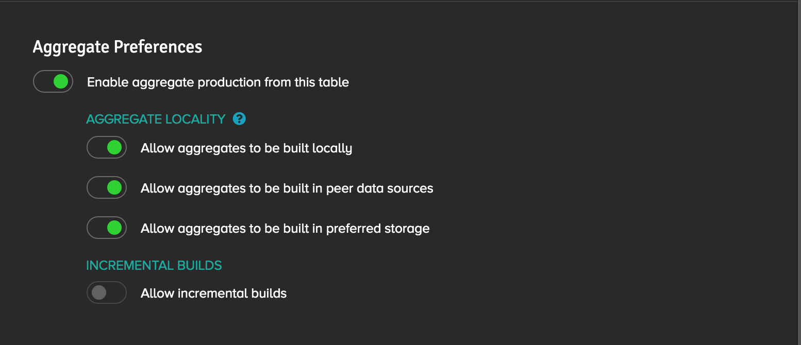Click green knob on aggregate production switch
The image size is (801, 345).
[61, 81]
